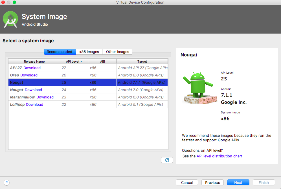Screen dimensions: 281x189
Task: Click the Cancel button
Action: point(187,183)
